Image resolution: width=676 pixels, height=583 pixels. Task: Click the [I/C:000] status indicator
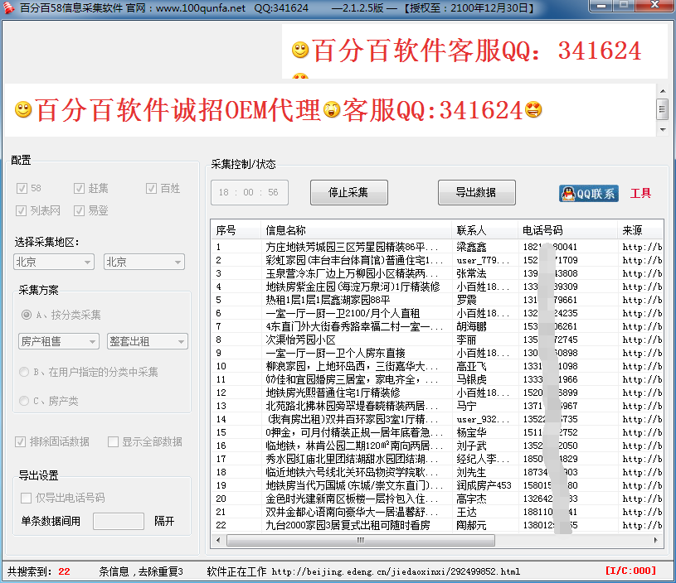630,571
